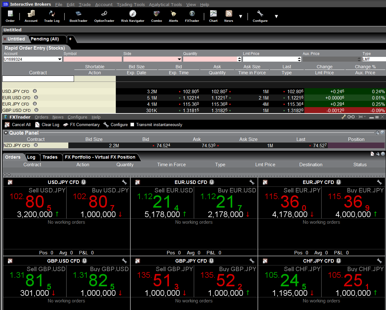Click Configure in the FXTrader toolbar
Screen dimensions: 386x310
(x=116, y=125)
